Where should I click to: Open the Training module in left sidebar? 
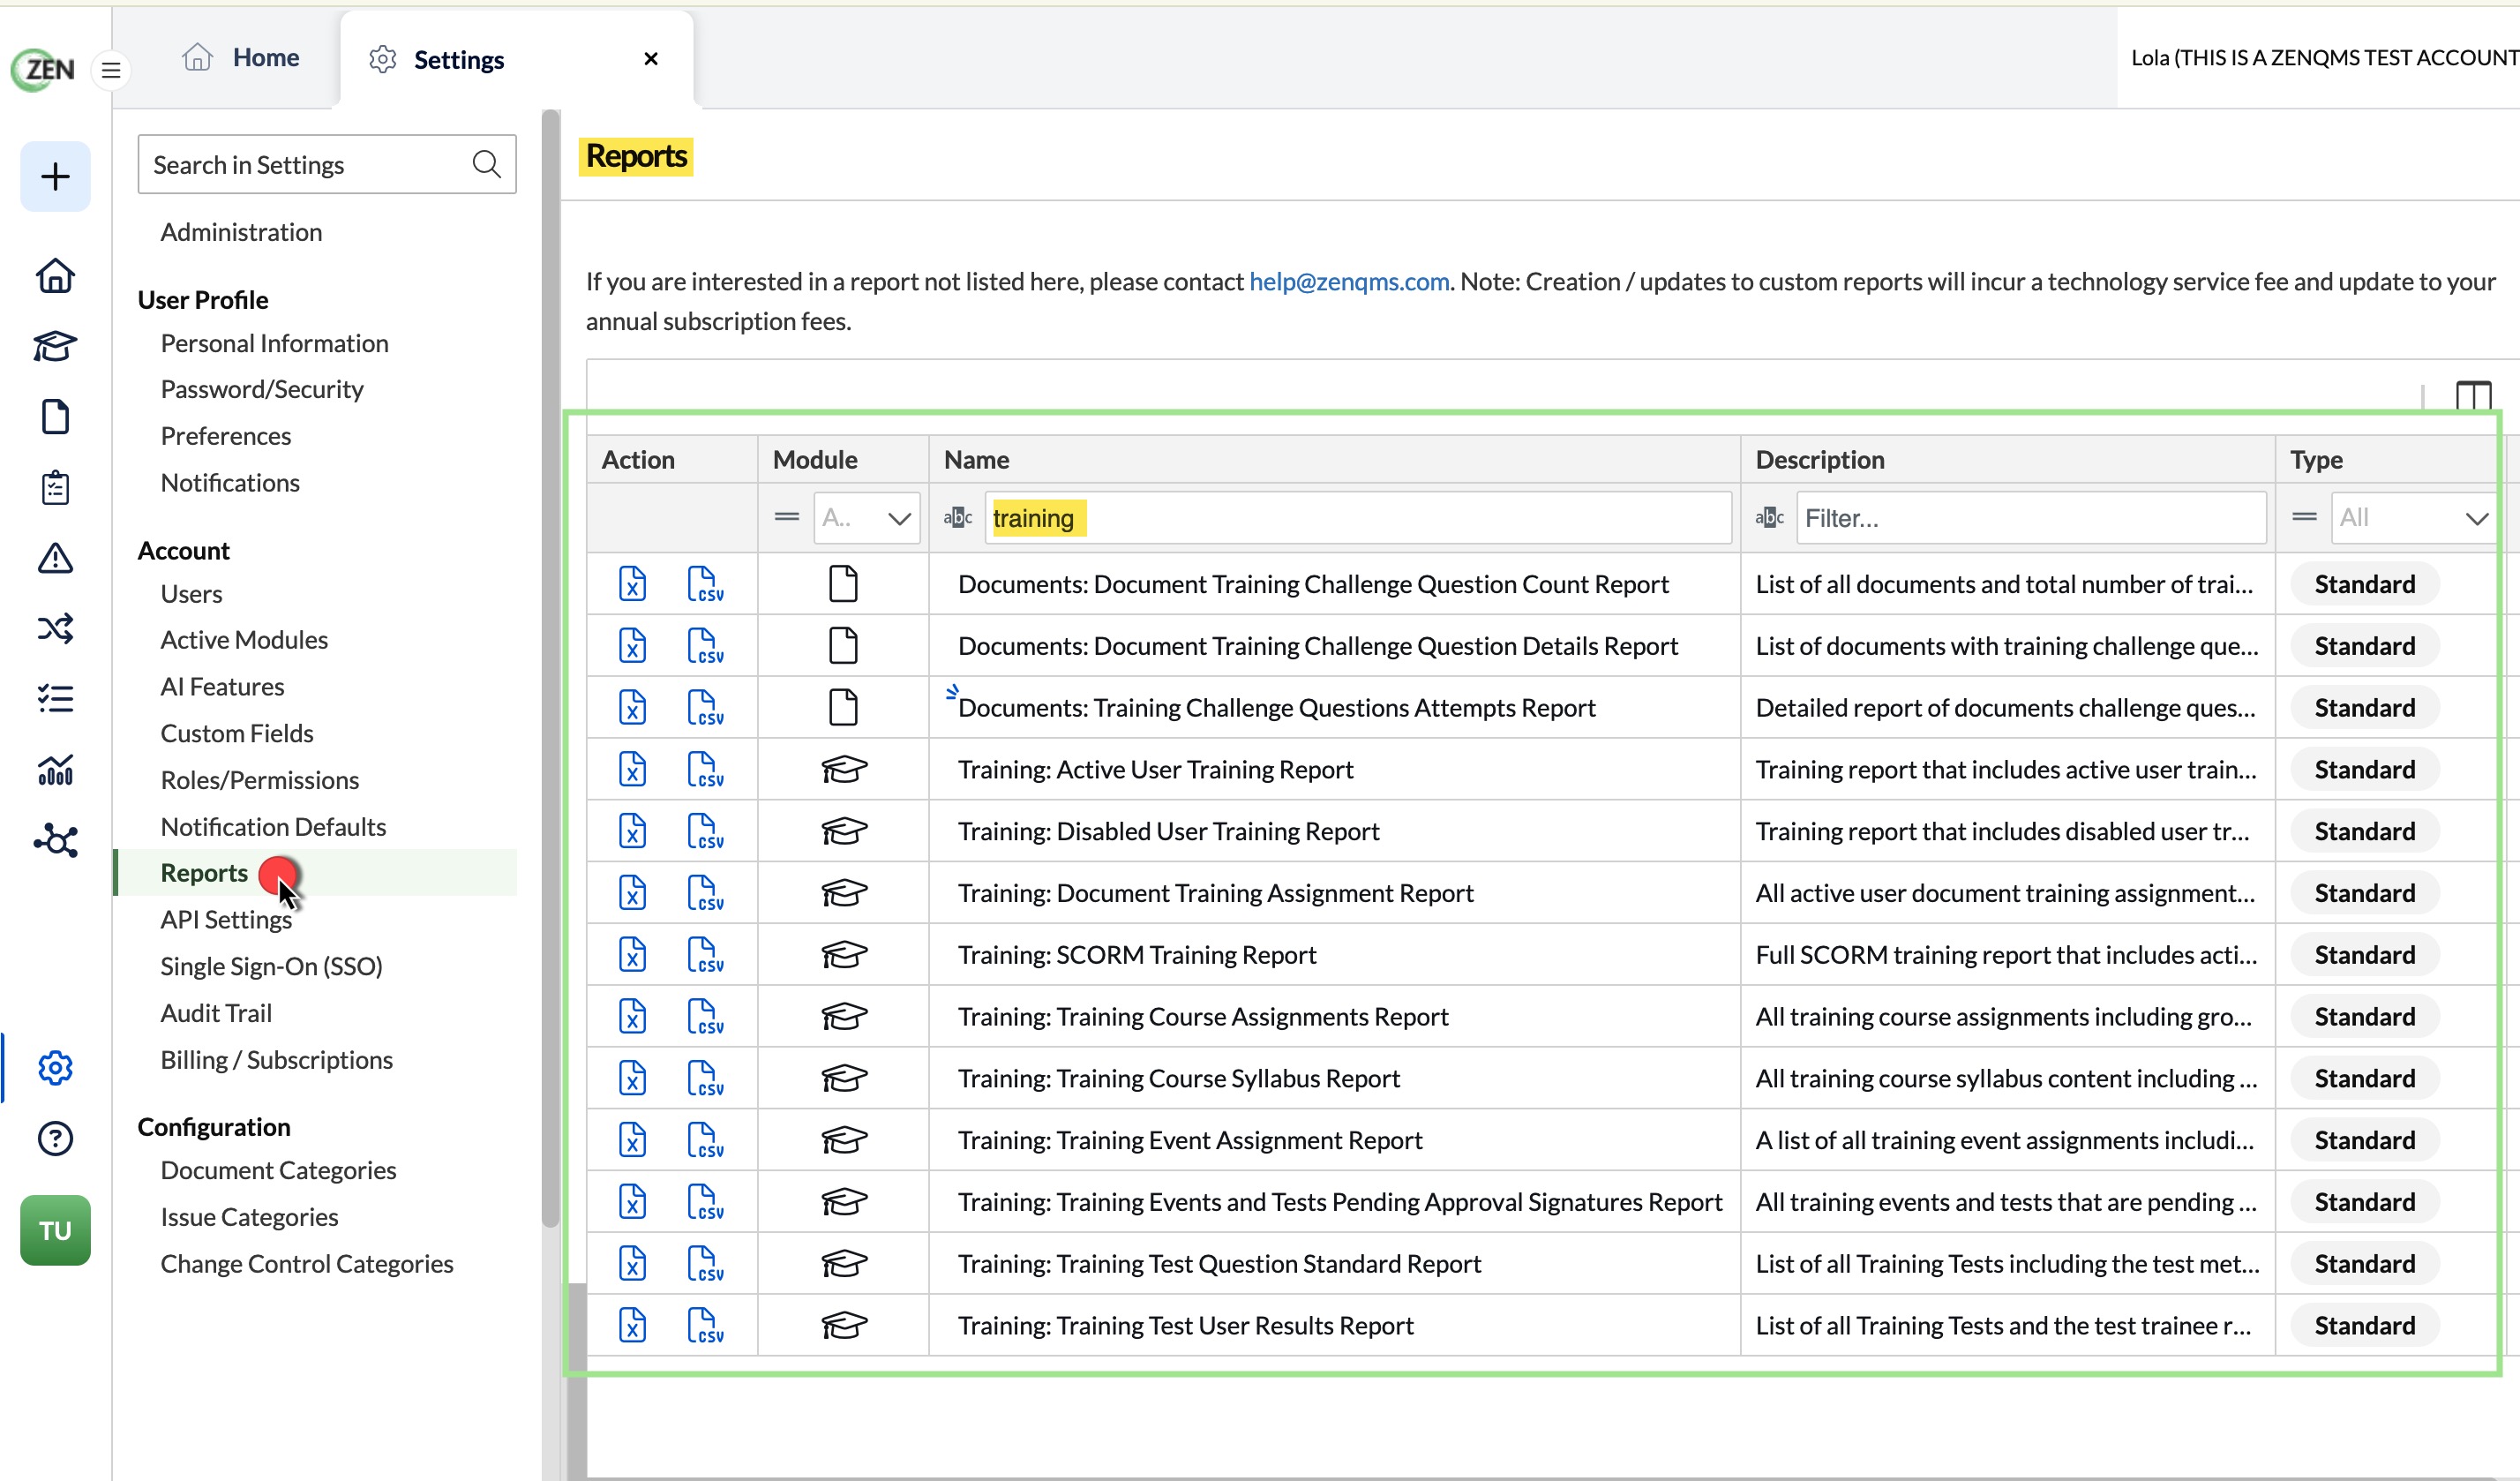click(55, 346)
